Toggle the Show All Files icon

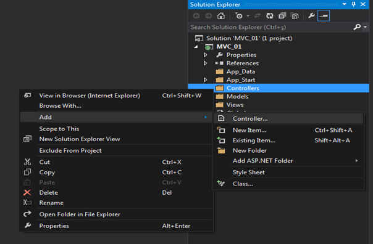(x=295, y=16)
